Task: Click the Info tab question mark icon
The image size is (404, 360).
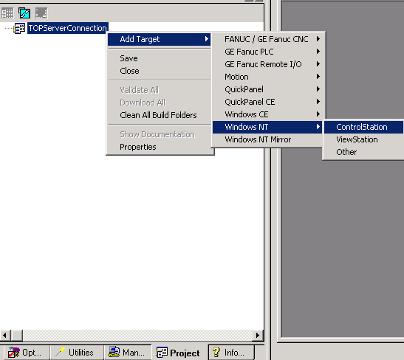Action: [x=216, y=352]
